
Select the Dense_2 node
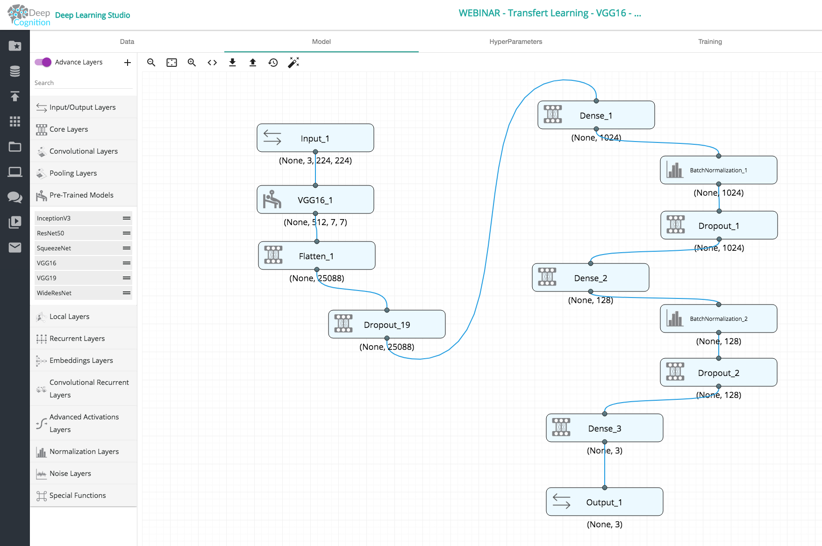click(x=591, y=277)
